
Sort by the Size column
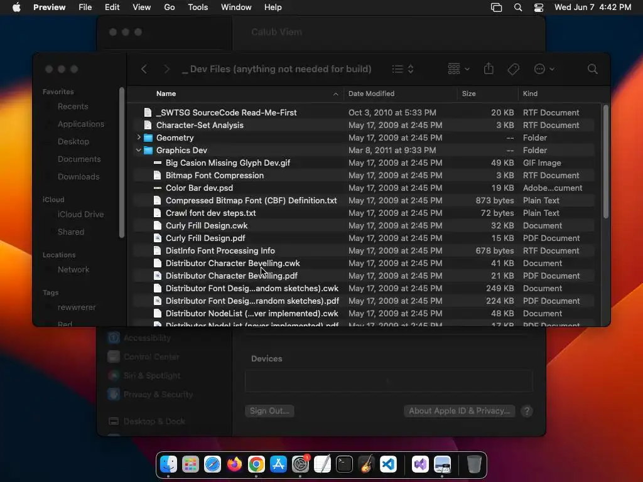tap(487, 94)
